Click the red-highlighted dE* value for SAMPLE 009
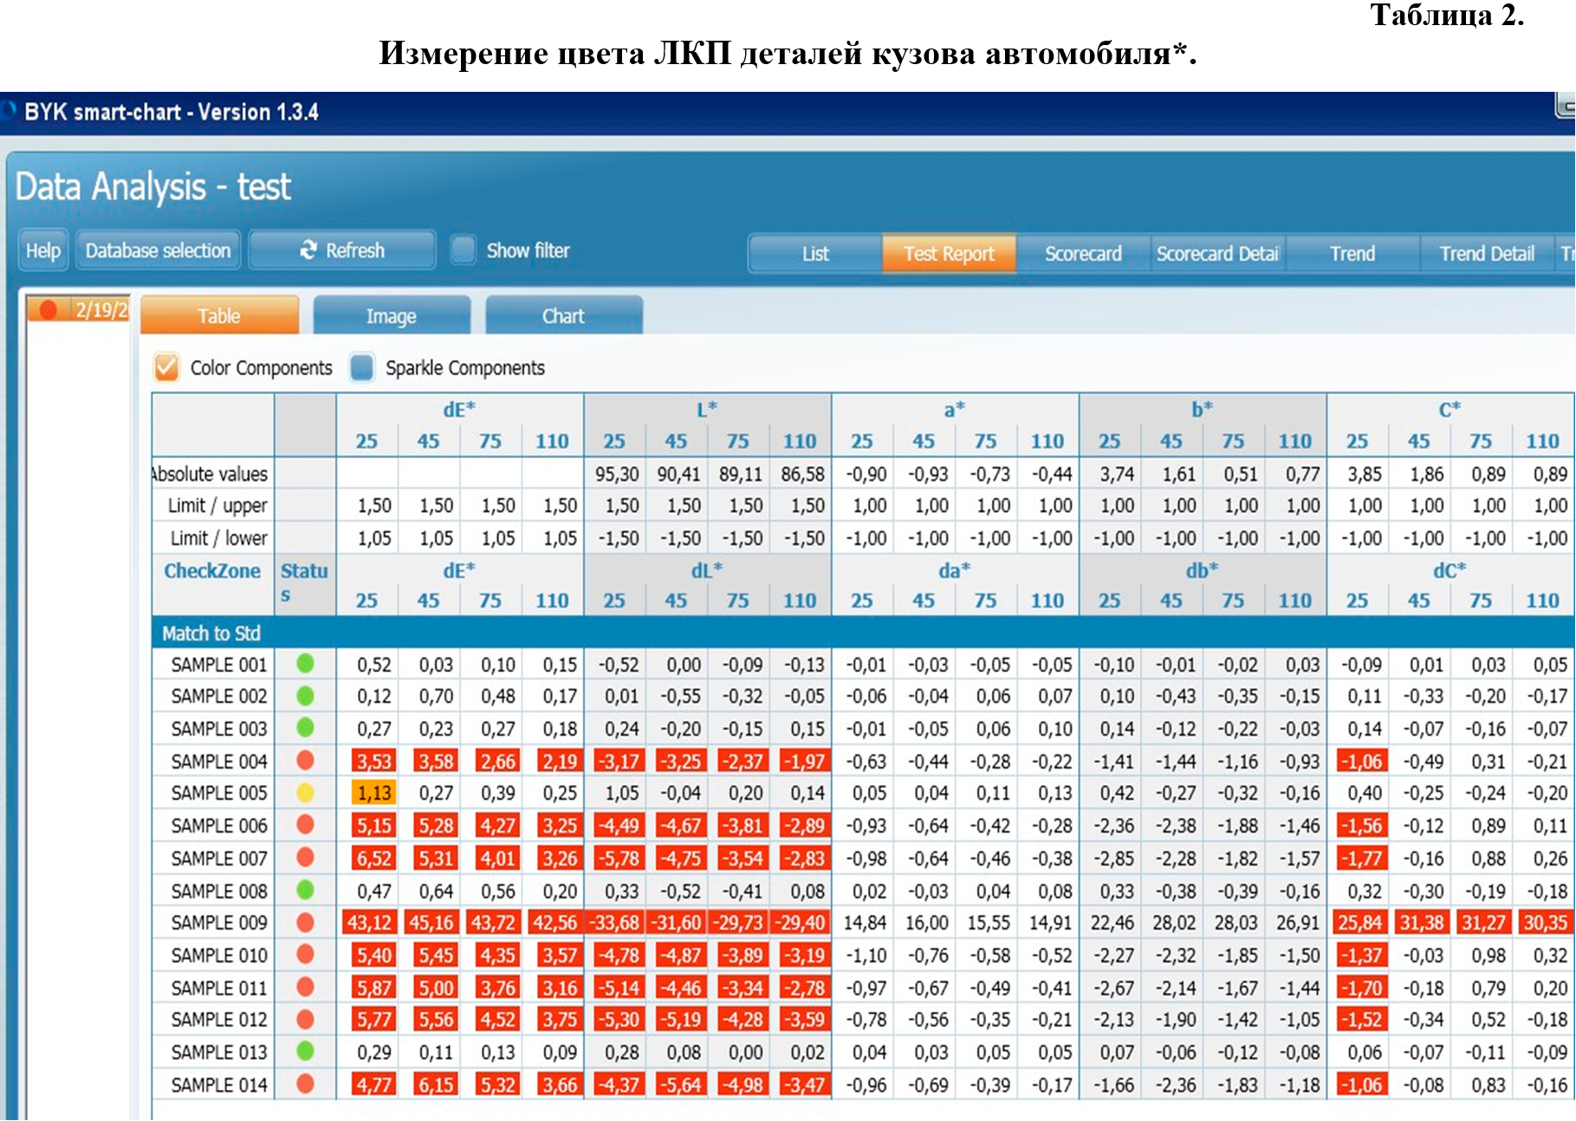This screenshot has width=1576, height=1121. (368, 923)
